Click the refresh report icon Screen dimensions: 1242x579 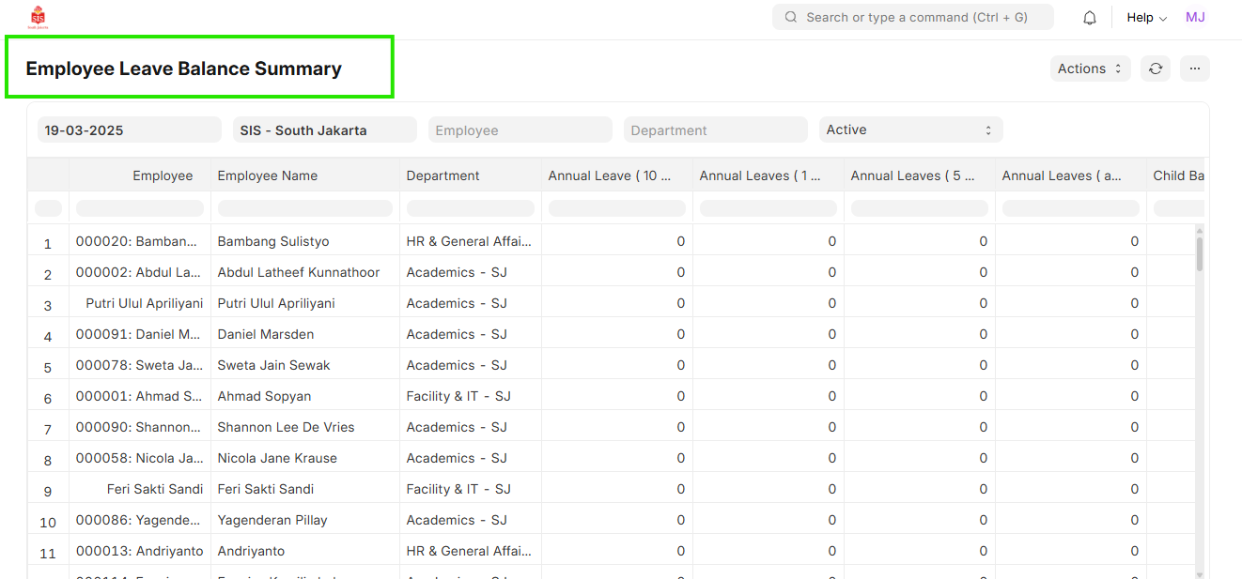point(1156,69)
